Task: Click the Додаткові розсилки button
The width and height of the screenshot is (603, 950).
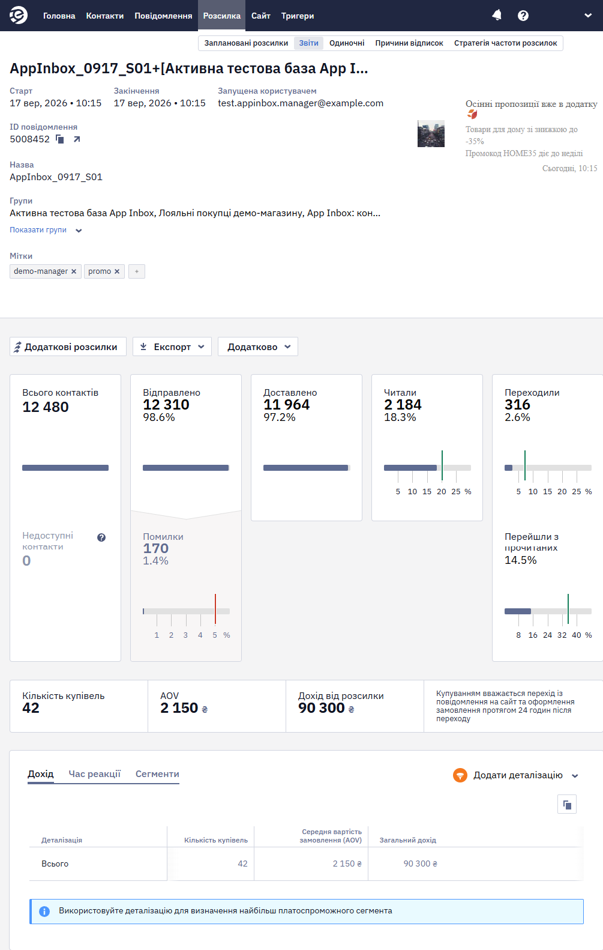Action: pyautogui.click(x=68, y=346)
